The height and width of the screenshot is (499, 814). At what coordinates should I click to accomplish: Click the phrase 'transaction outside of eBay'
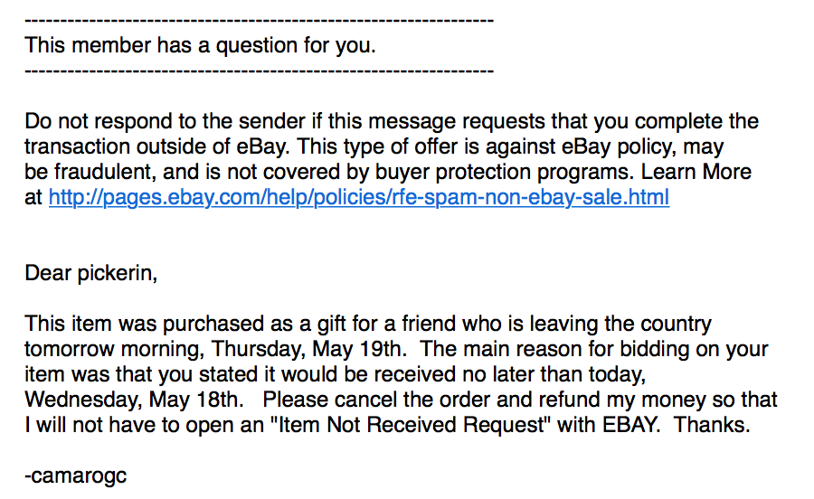click(156, 146)
